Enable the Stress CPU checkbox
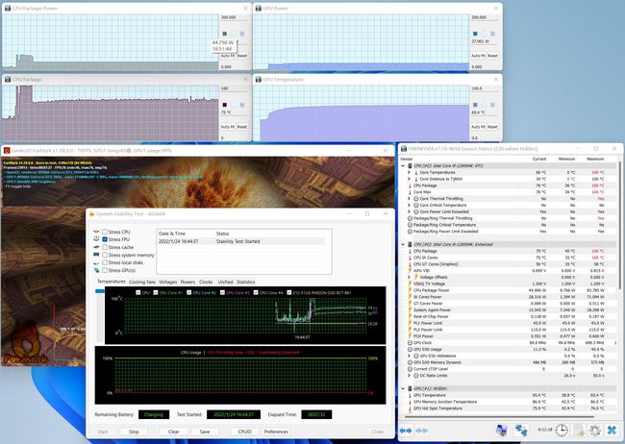Viewport: 625px width, 444px height. pos(105,232)
